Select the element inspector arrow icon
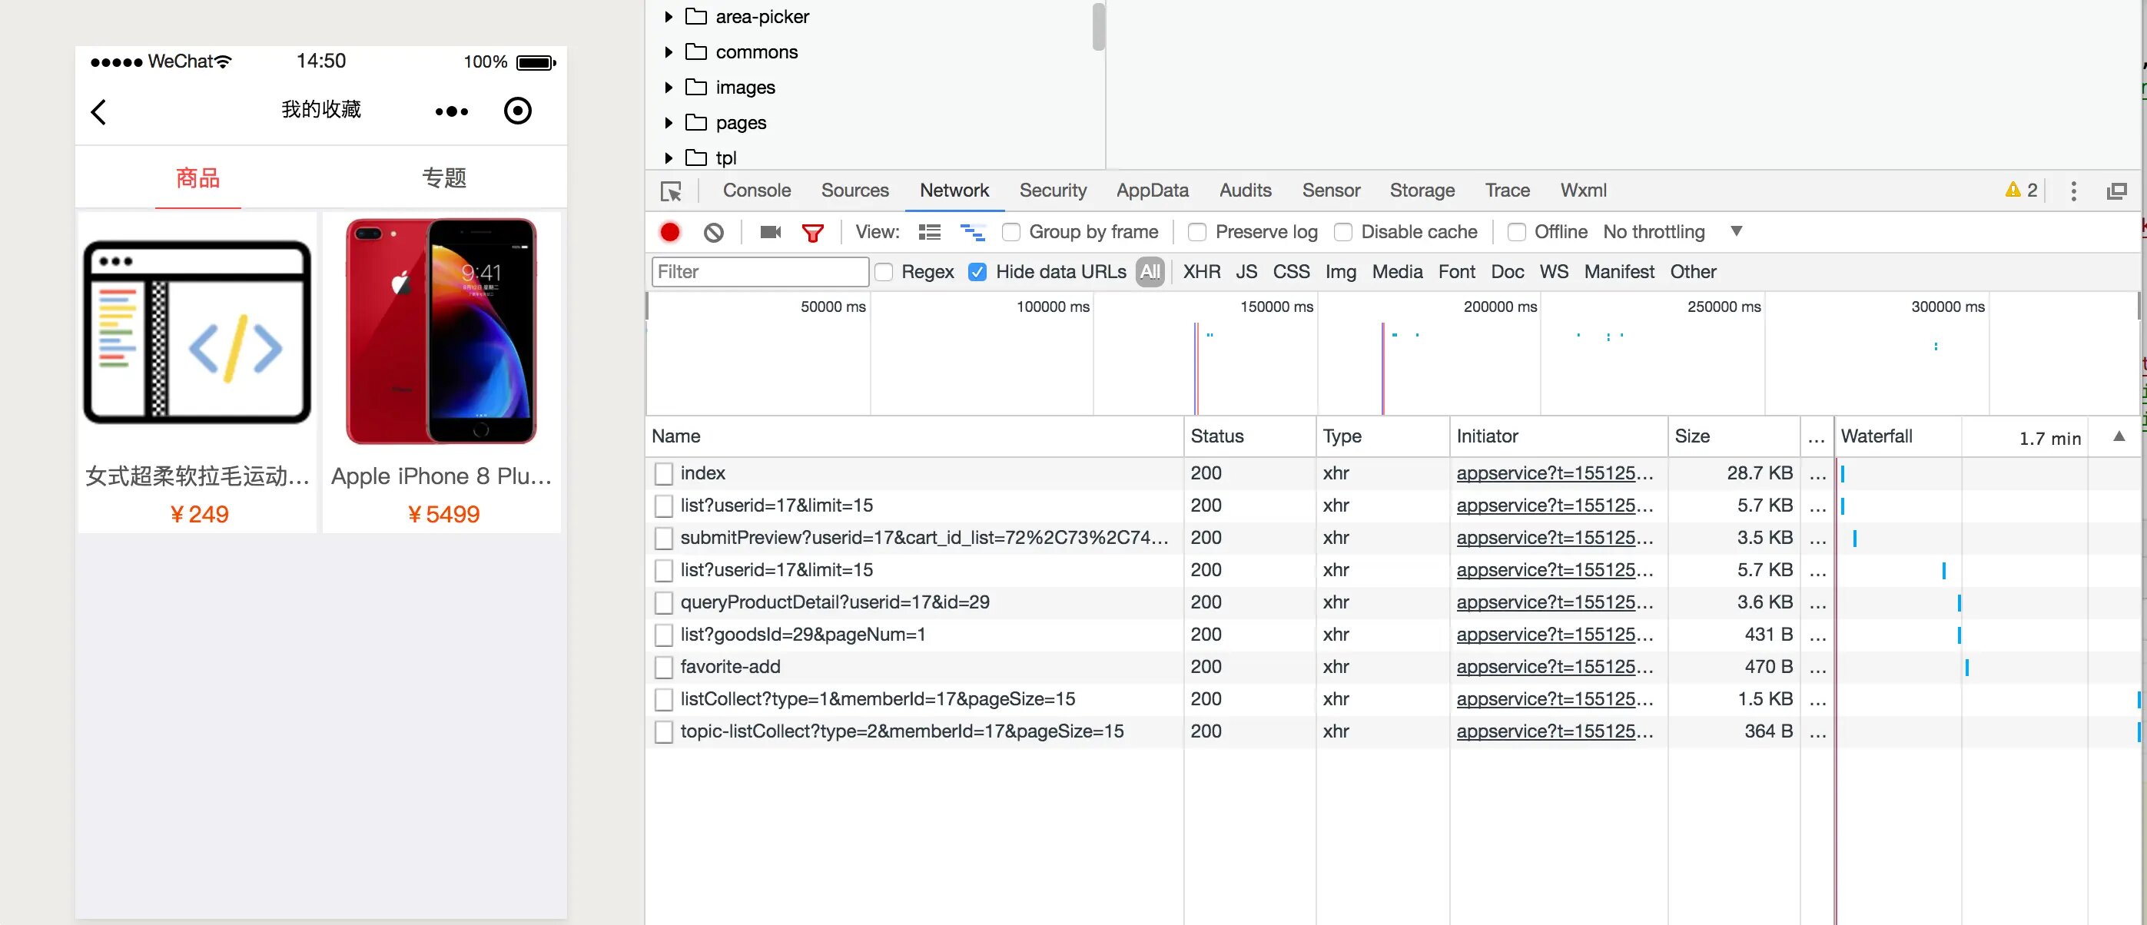Image resolution: width=2147 pixels, height=925 pixels. tap(671, 191)
